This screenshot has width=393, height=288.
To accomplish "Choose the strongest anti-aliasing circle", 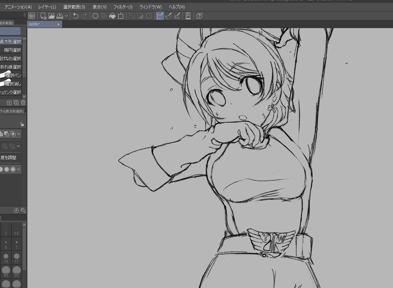I will [x=13, y=169].
